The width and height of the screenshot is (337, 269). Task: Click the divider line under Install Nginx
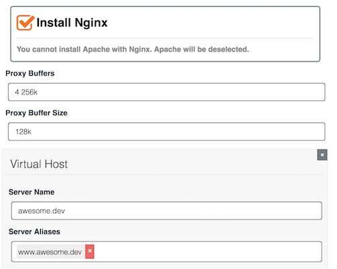165,38
